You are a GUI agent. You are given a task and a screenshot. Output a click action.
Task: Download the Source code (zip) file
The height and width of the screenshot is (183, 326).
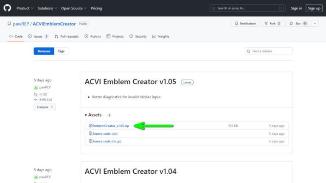[x=101, y=133]
